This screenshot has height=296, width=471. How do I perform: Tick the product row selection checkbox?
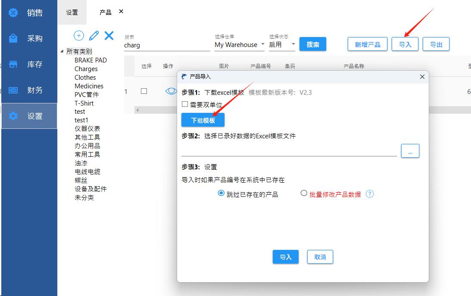[x=144, y=91]
